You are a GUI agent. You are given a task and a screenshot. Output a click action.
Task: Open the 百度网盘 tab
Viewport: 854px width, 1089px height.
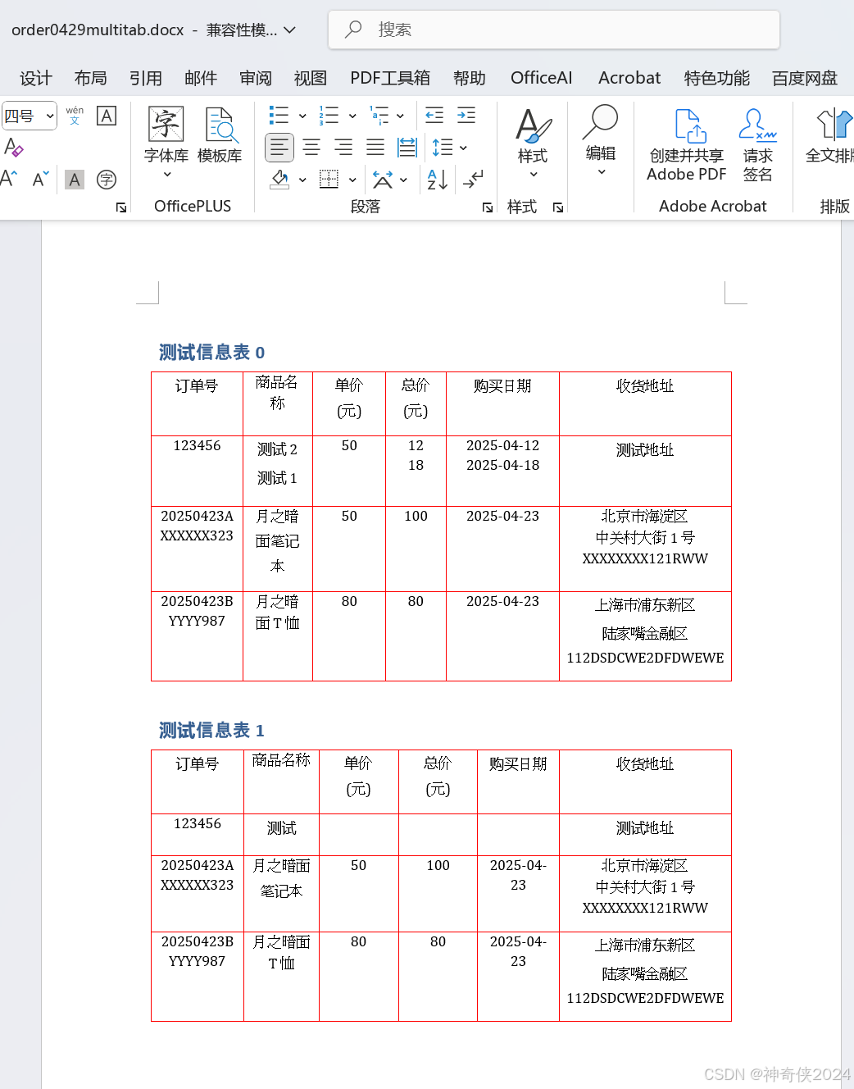pyautogui.click(x=805, y=78)
